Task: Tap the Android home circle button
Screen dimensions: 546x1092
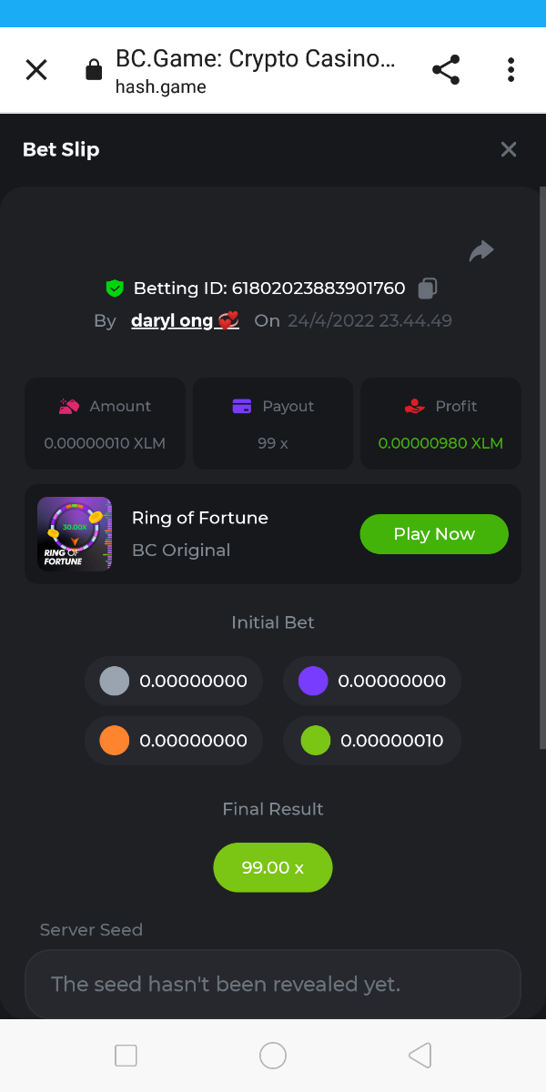Action: 273,1056
